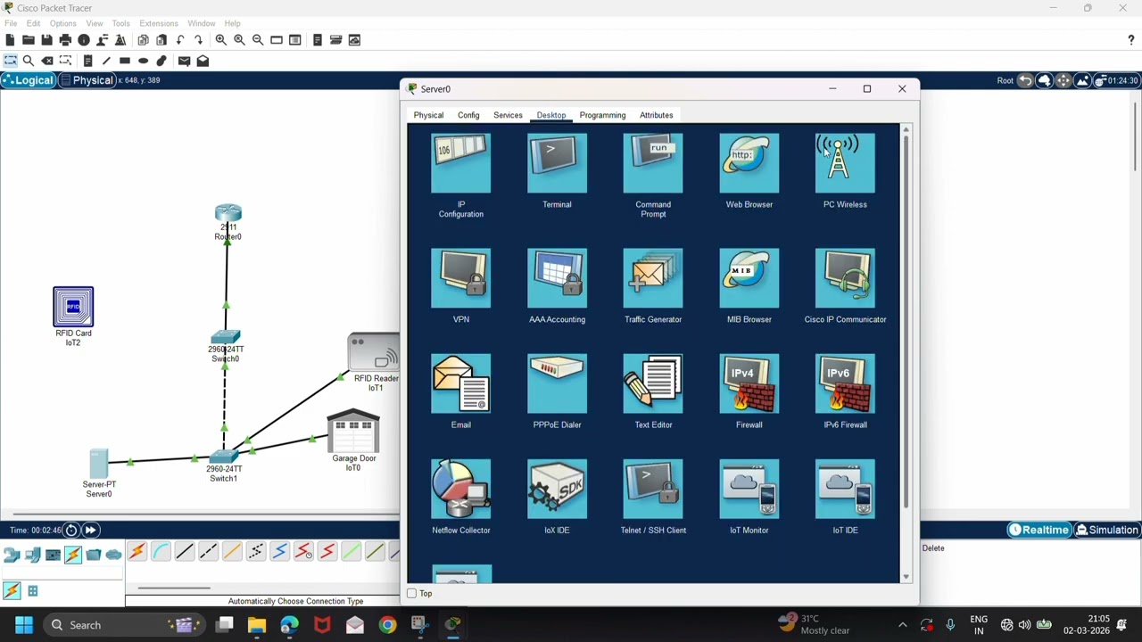1142x642 pixels.
Task: Click the Add Complex PDU open envelope icon
Action: [x=203, y=61]
